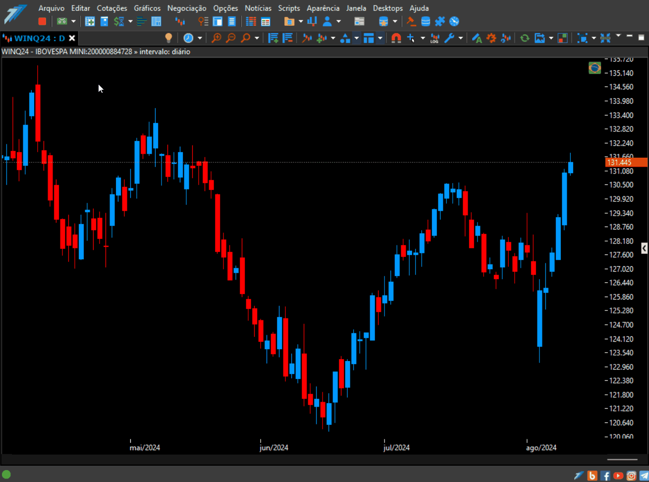The width and height of the screenshot is (649, 482).
Task: Expand the shapes drawing dropdown arrow
Action: (356, 38)
